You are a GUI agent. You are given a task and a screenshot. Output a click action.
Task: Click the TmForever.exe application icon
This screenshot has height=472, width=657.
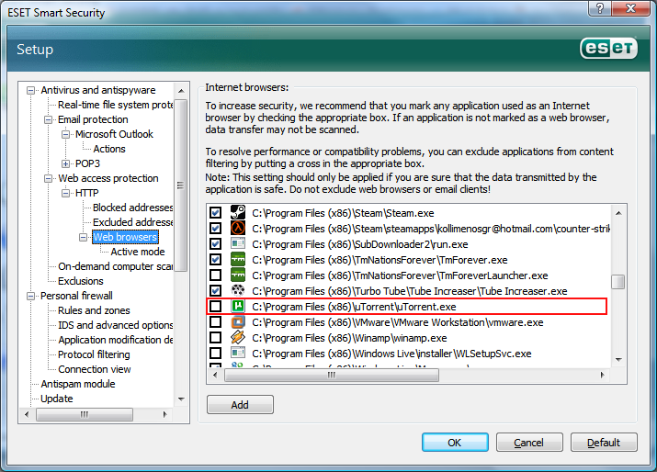pyautogui.click(x=238, y=259)
